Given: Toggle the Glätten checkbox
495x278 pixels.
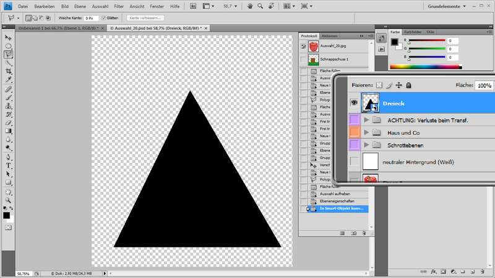Looking at the screenshot, I should click(103, 18).
